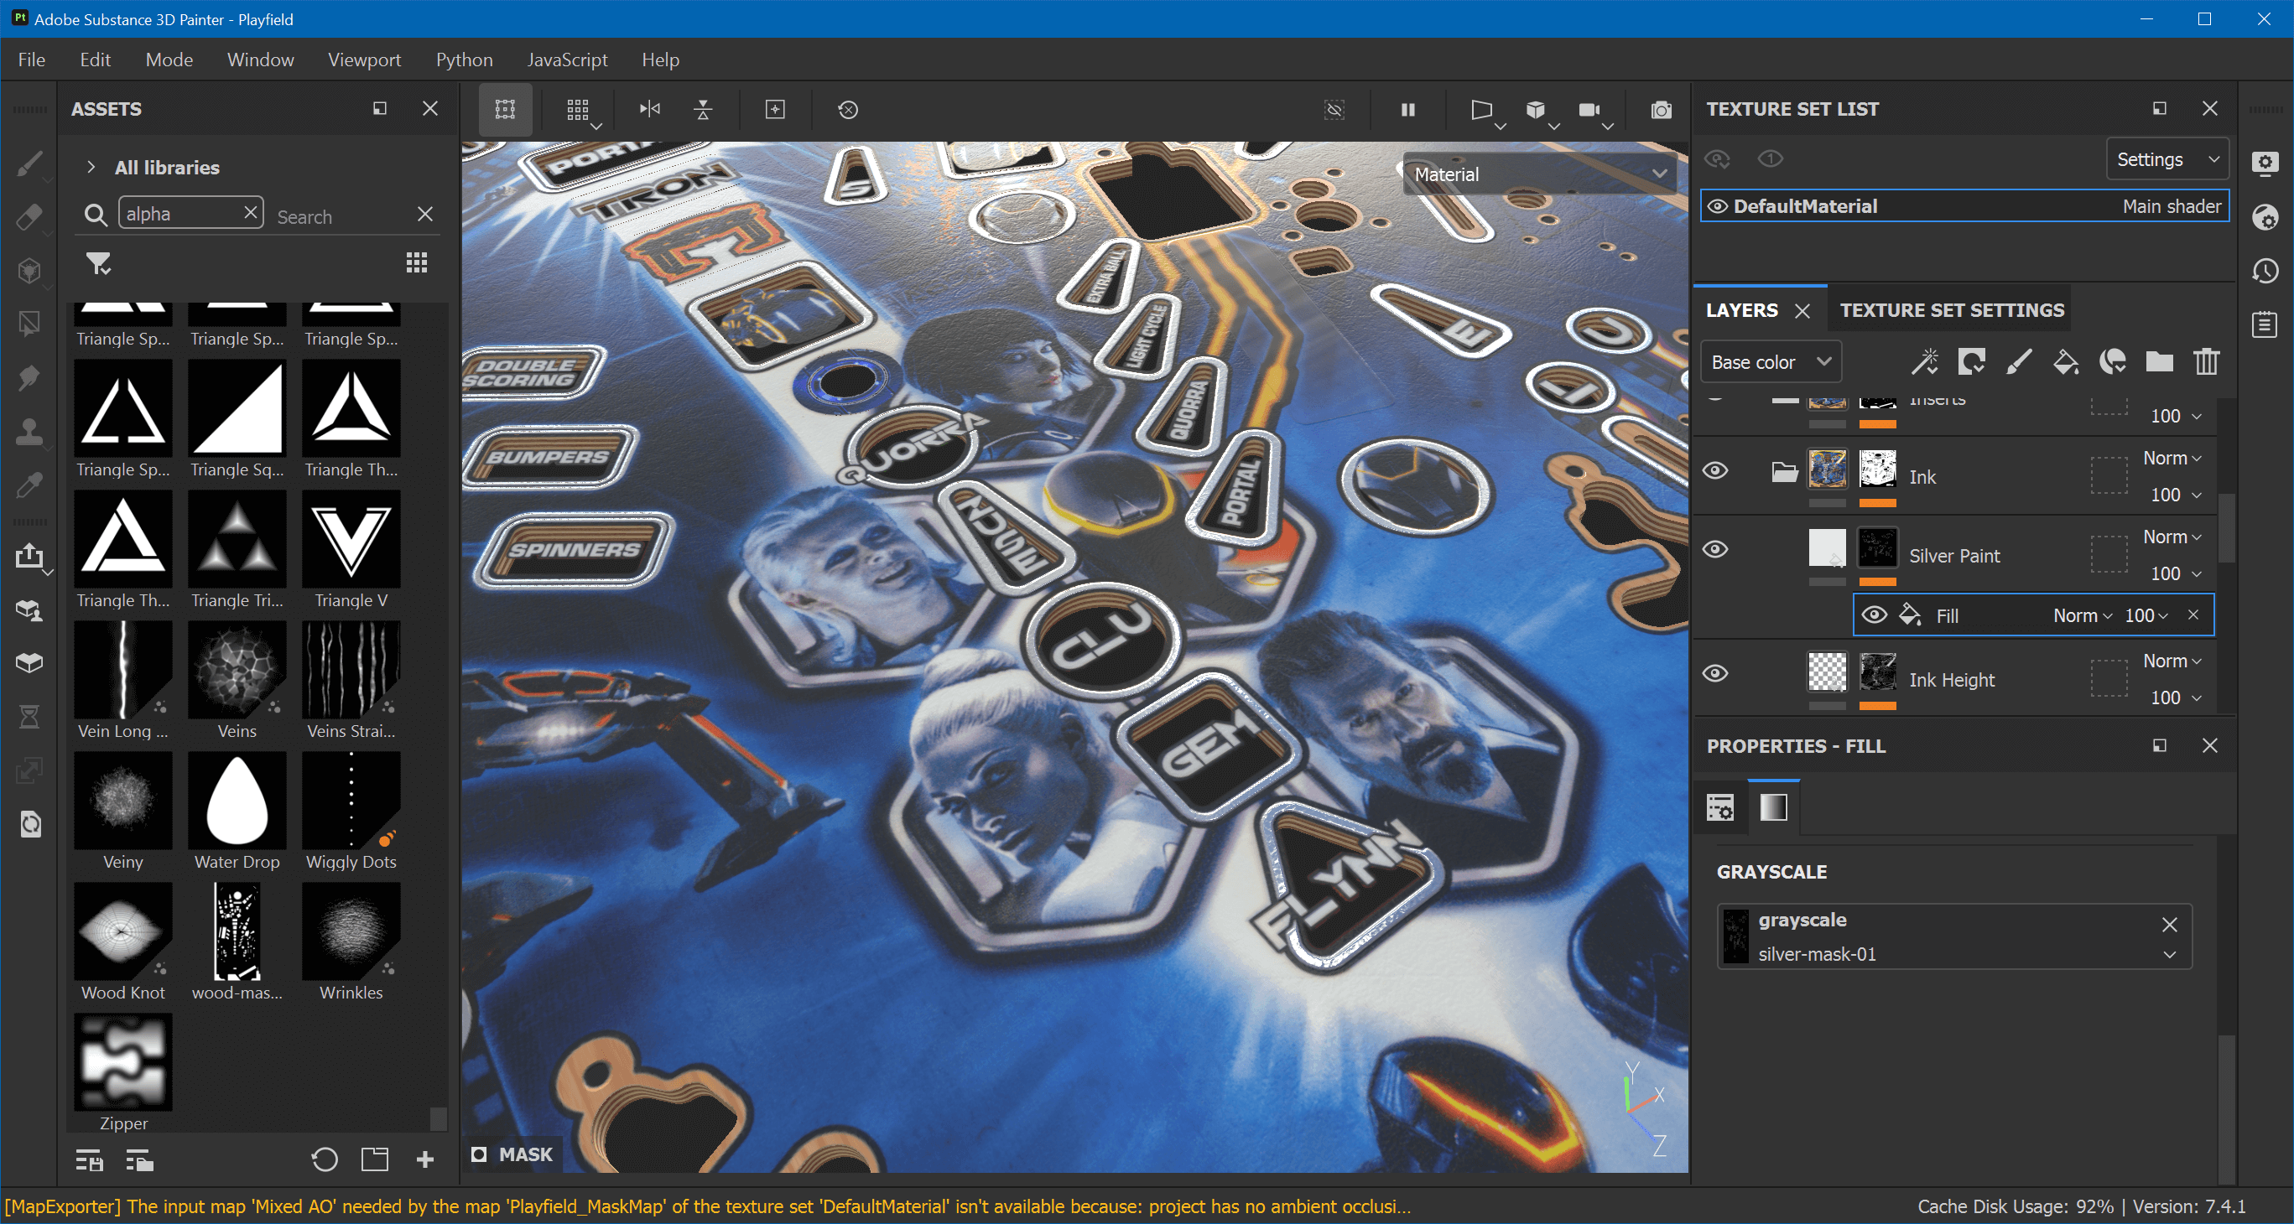Hide the Silver Paint layer
2294x1224 pixels.
click(1715, 549)
